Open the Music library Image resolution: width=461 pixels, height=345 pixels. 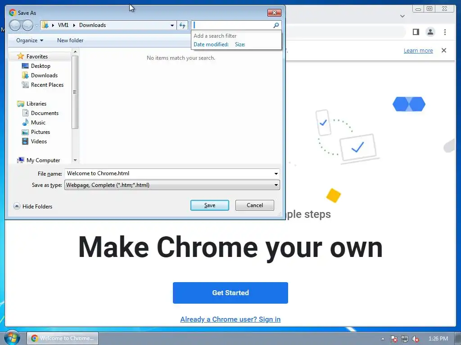(38, 122)
